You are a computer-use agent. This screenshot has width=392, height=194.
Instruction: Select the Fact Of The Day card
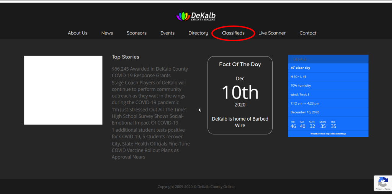tap(240, 95)
